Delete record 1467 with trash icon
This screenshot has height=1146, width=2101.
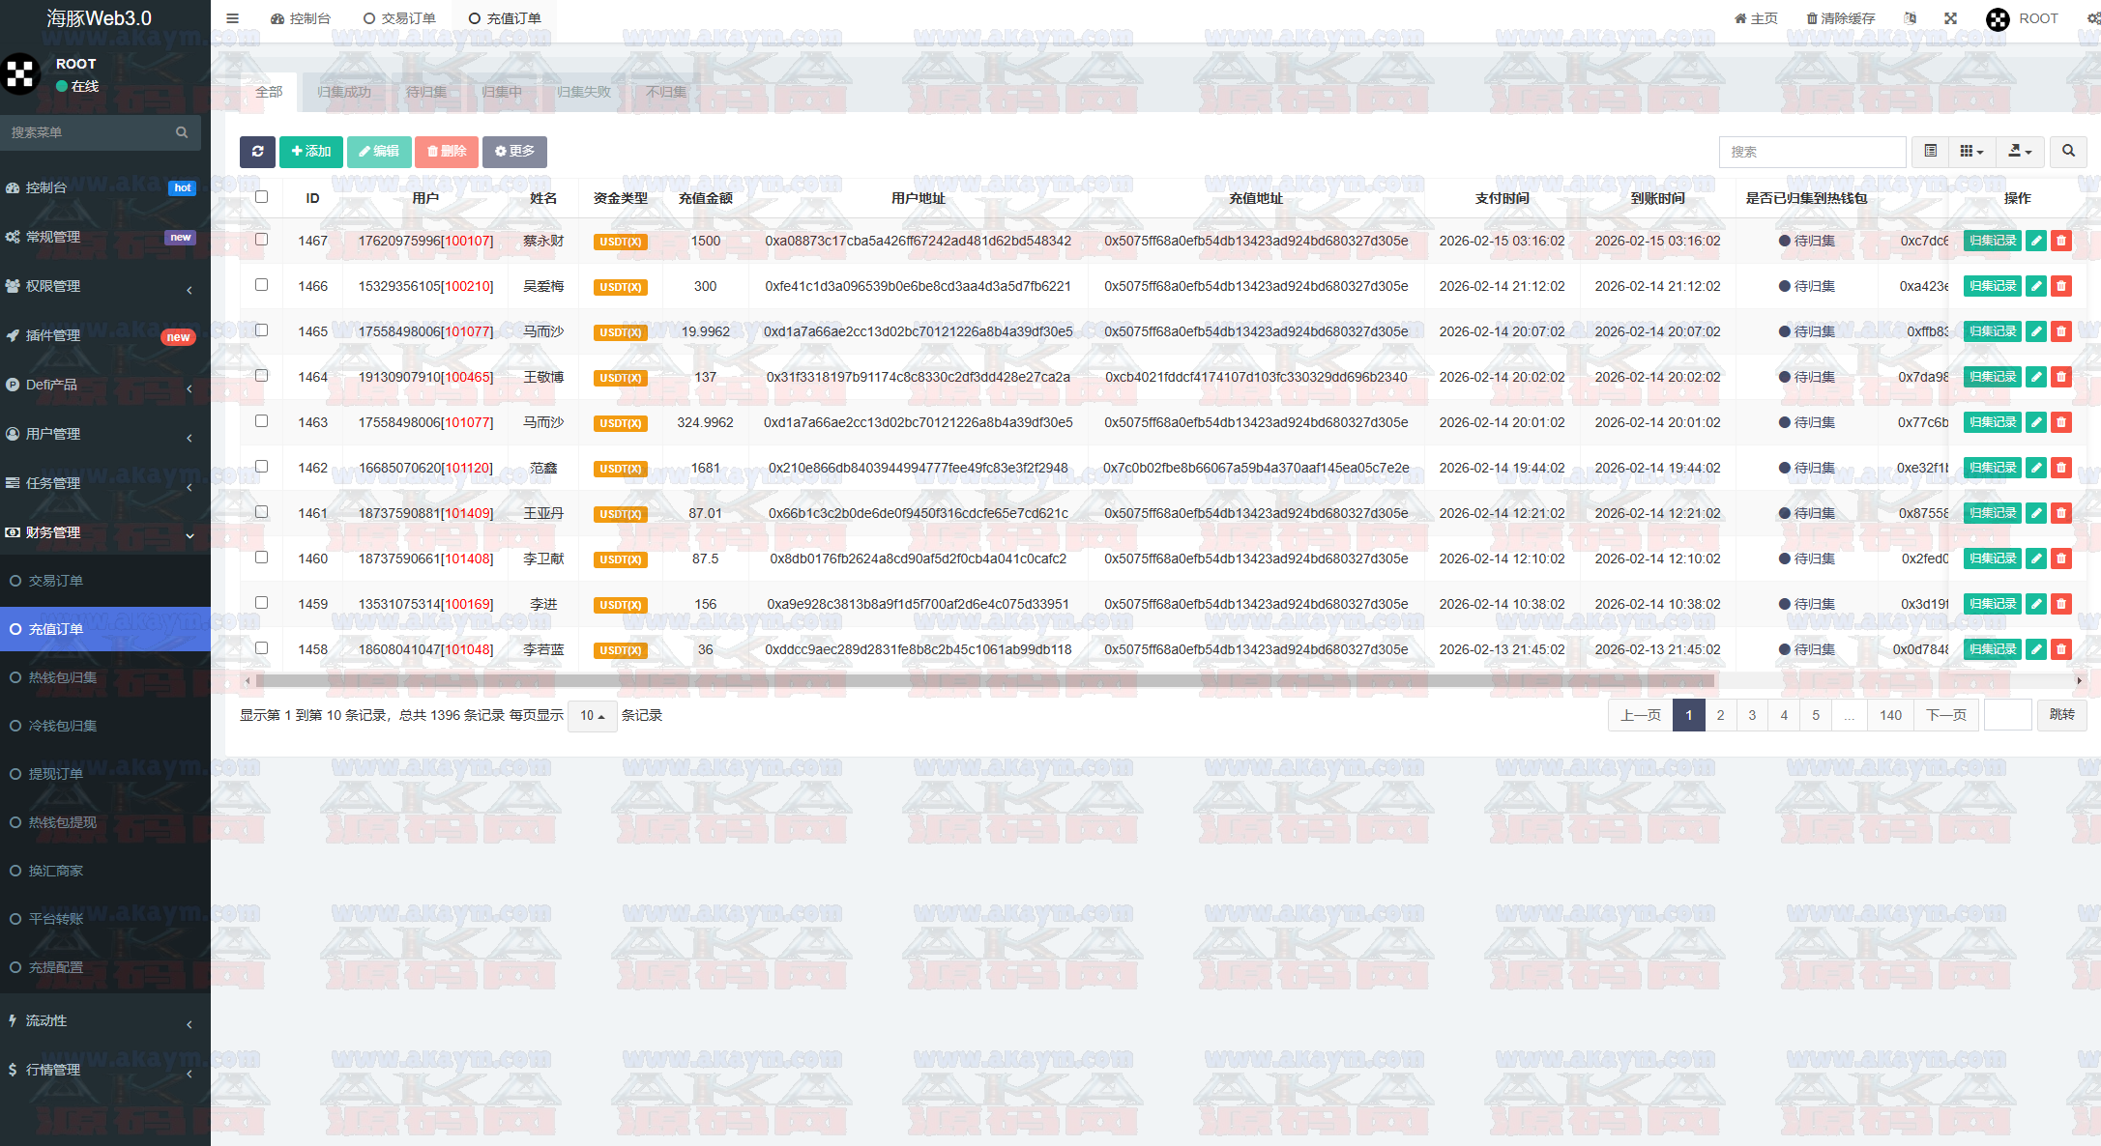[x=2061, y=241]
